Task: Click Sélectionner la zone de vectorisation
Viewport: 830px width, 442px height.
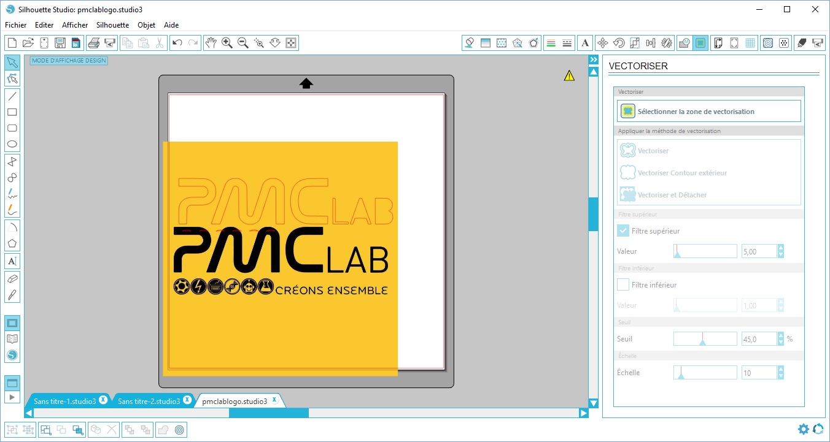Action: (709, 112)
